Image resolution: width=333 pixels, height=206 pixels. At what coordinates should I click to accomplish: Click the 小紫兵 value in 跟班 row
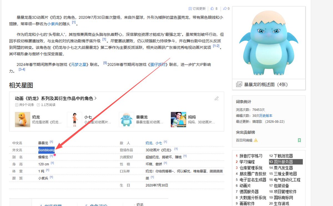43,178
